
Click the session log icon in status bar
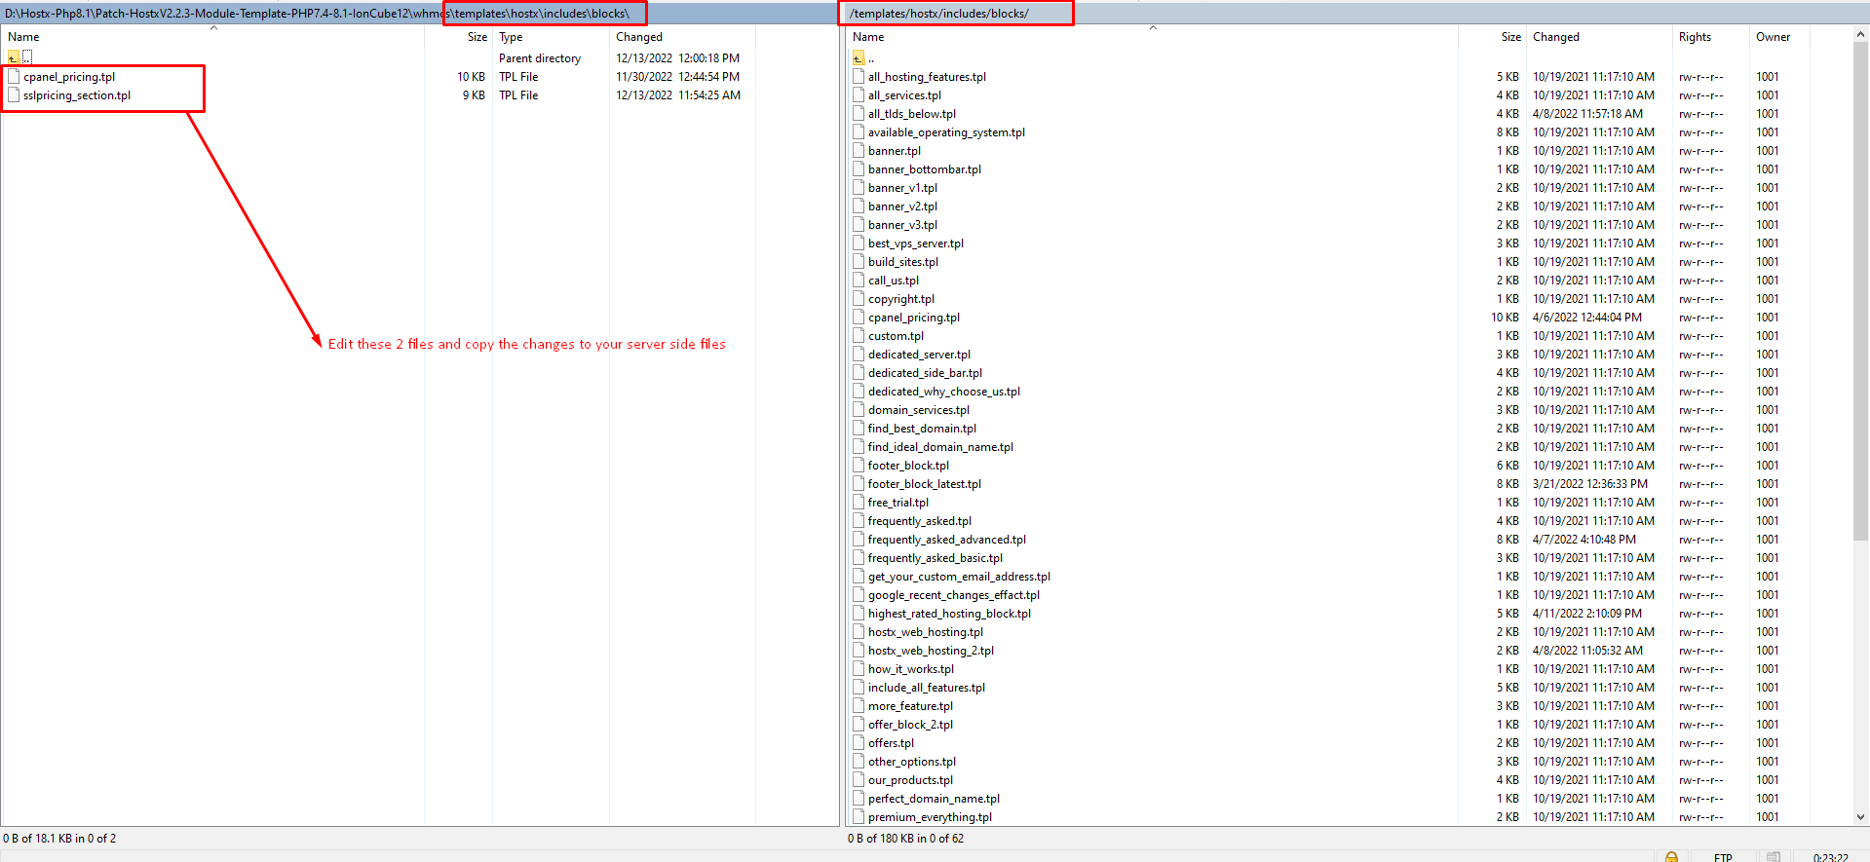click(x=1774, y=857)
